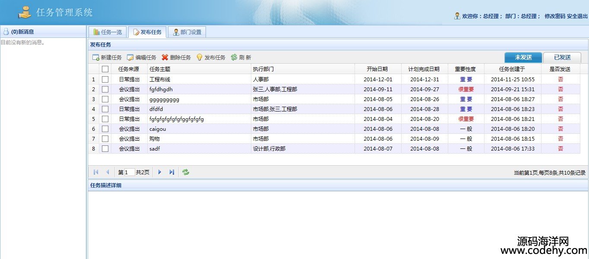Image resolution: width=589 pixels, height=259 pixels.
Task: Click the 编辑任务 (edit task) pencil icon
Action: click(x=130, y=58)
